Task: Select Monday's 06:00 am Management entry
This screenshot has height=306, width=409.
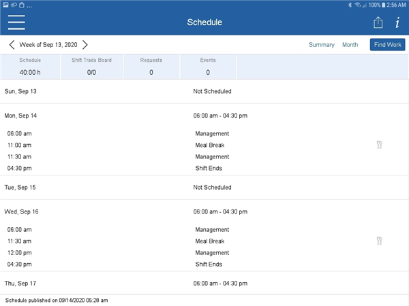Action: pos(204,133)
